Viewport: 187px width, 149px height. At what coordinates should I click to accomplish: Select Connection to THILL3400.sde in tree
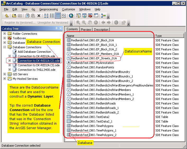[x=37, y=70]
